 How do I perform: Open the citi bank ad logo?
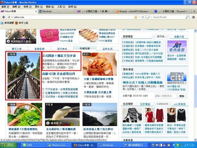point(177,77)
